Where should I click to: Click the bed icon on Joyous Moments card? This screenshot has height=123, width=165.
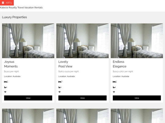click(5, 82)
